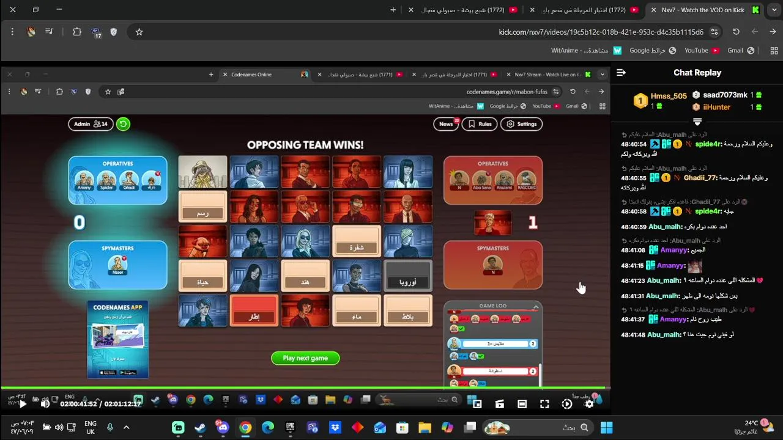Open Microsoft Edge from taskbar
Viewport: 783px width, 440px height.
[x=268, y=427]
